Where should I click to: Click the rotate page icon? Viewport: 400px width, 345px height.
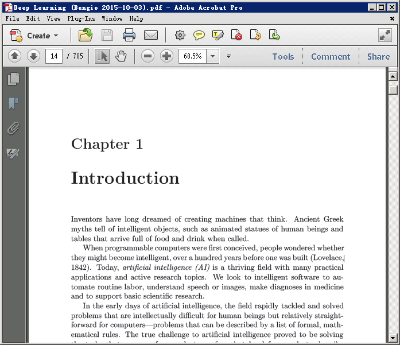(x=255, y=35)
